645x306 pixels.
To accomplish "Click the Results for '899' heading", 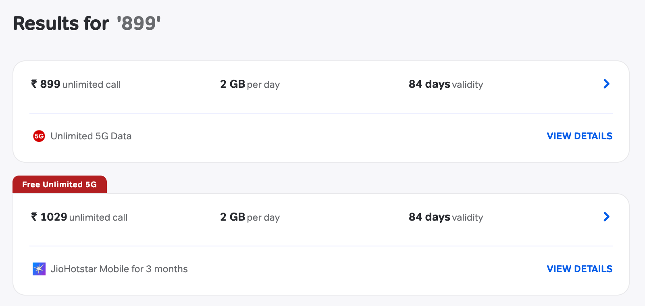I will [87, 23].
